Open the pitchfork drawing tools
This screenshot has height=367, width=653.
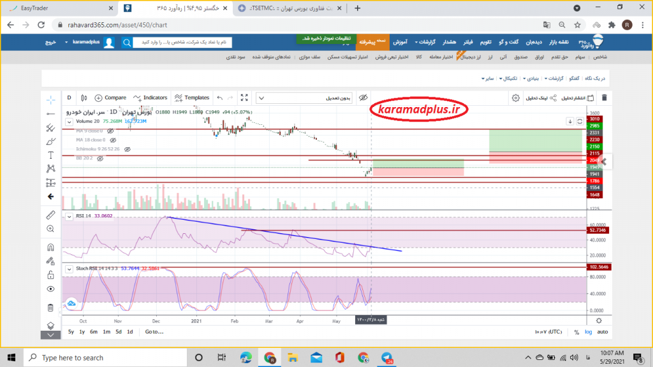[50, 127]
